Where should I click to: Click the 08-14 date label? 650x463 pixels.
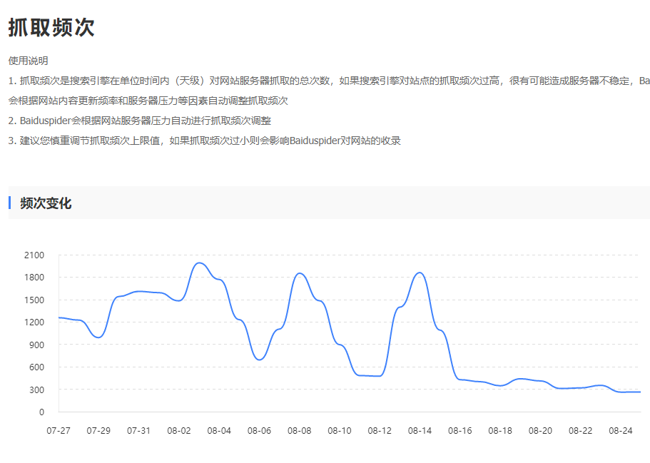pyautogui.click(x=420, y=431)
